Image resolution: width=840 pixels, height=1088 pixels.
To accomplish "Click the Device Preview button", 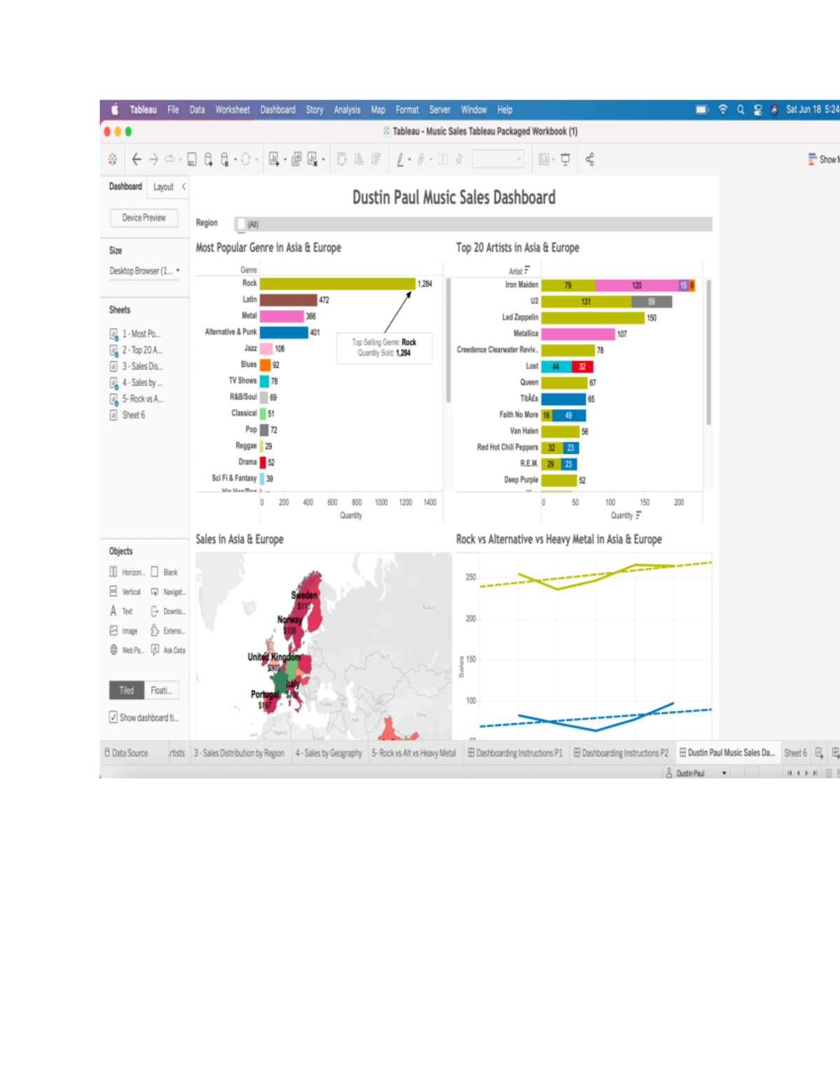I will pyautogui.click(x=143, y=218).
